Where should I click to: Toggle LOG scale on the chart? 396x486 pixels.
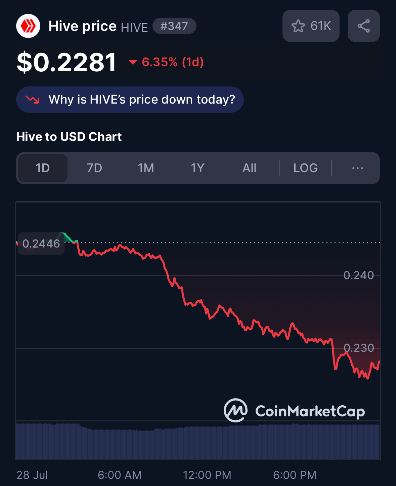[305, 168]
